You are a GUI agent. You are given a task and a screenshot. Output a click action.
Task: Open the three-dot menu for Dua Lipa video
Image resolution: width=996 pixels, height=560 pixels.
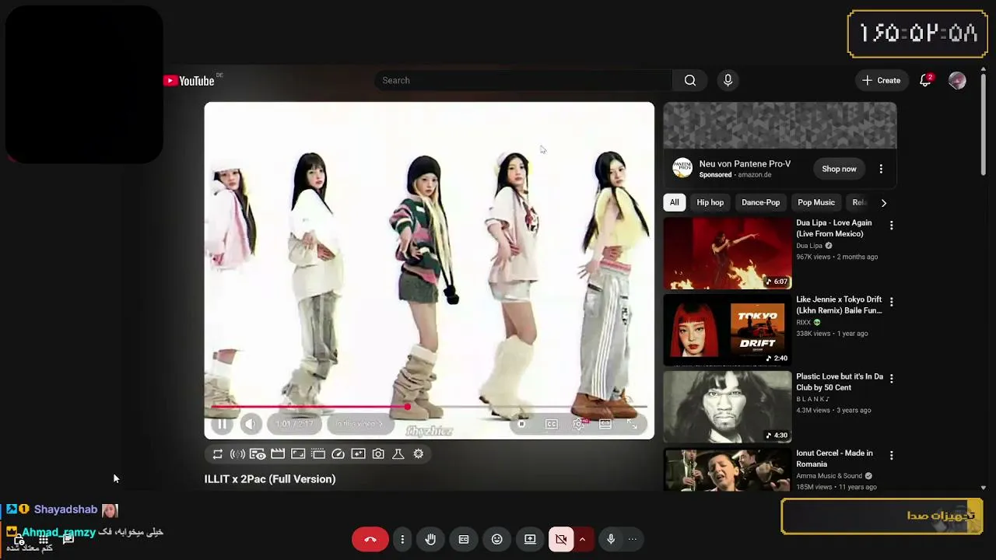(892, 226)
